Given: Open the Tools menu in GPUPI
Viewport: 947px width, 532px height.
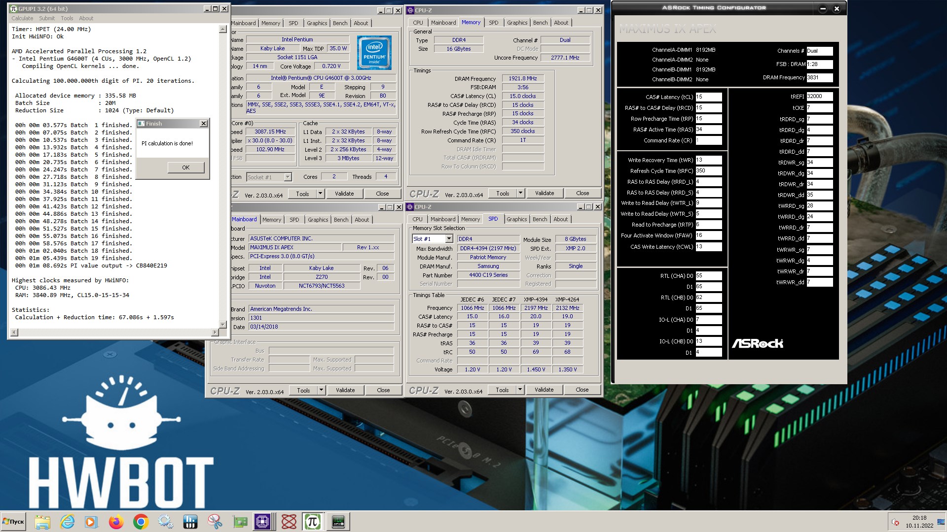Looking at the screenshot, I should click(67, 18).
